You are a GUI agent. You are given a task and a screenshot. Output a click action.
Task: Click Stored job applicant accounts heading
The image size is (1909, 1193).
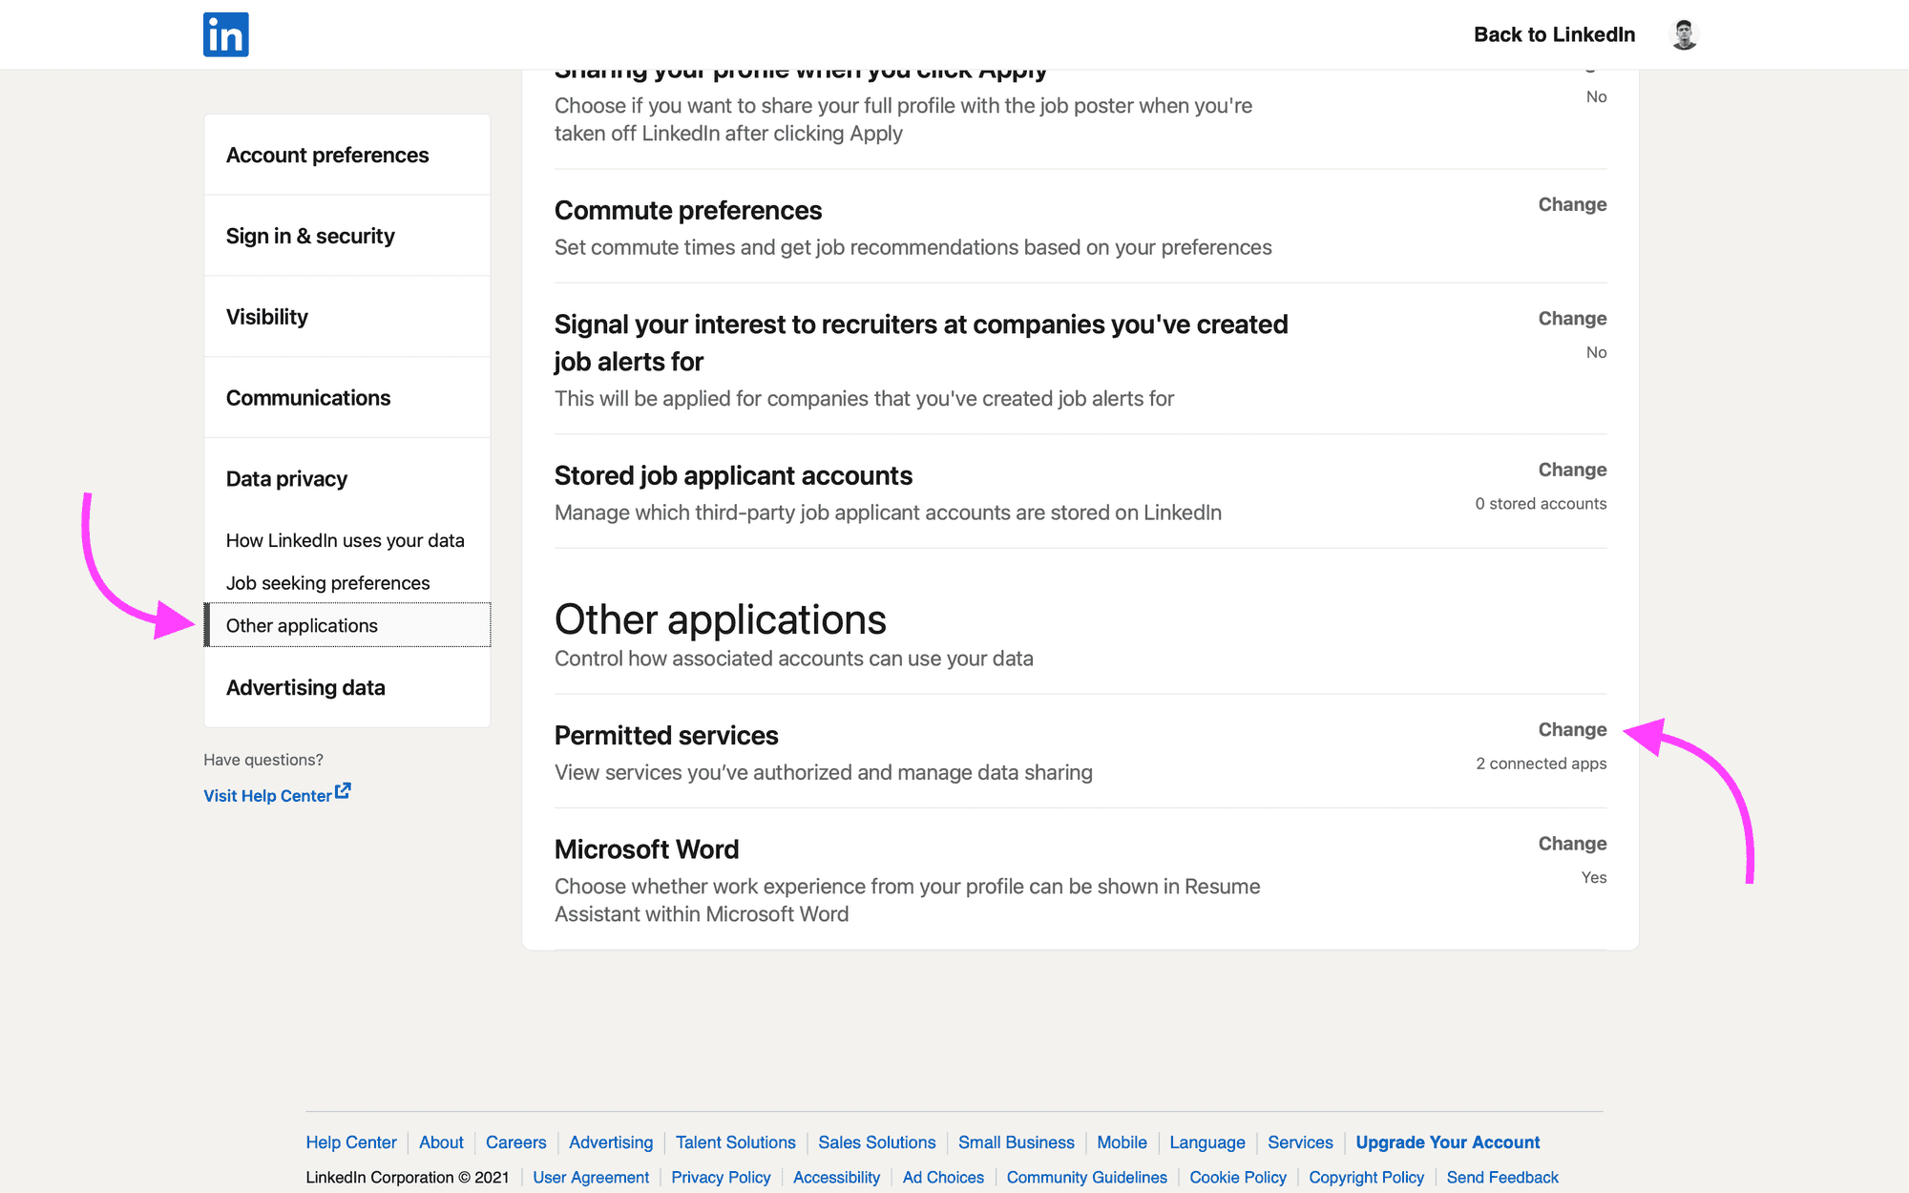coord(733,475)
